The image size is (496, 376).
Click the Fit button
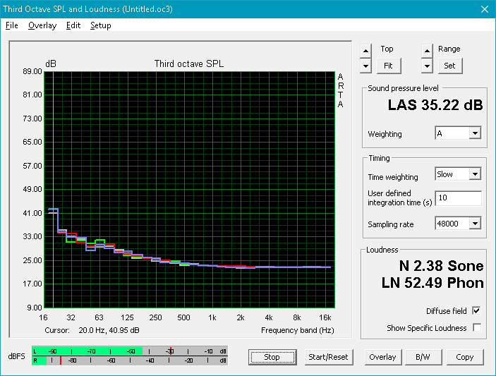pyautogui.click(x=389, y=66)
